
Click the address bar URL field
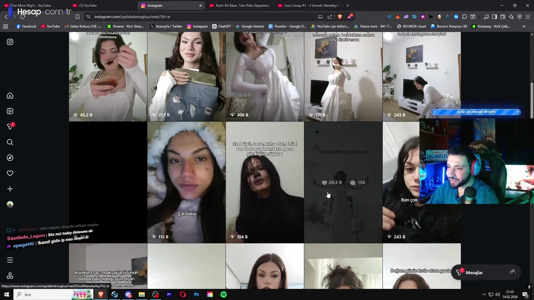click(x=200, y=17)
